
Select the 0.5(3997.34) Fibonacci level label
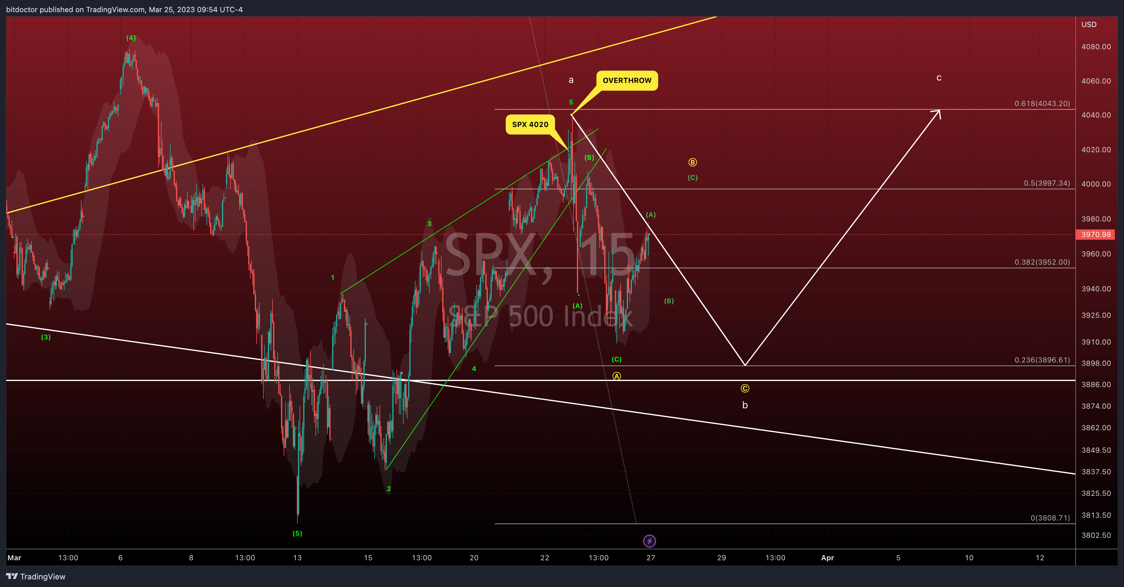point(1047,183)
